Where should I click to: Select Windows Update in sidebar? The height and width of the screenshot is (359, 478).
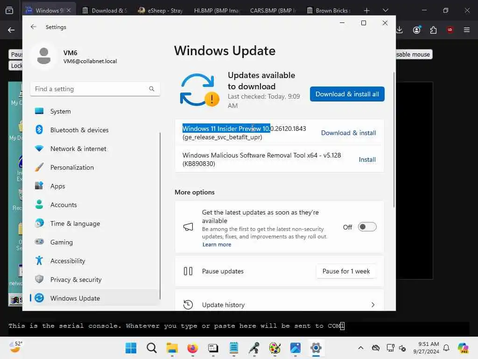[95, 298]
